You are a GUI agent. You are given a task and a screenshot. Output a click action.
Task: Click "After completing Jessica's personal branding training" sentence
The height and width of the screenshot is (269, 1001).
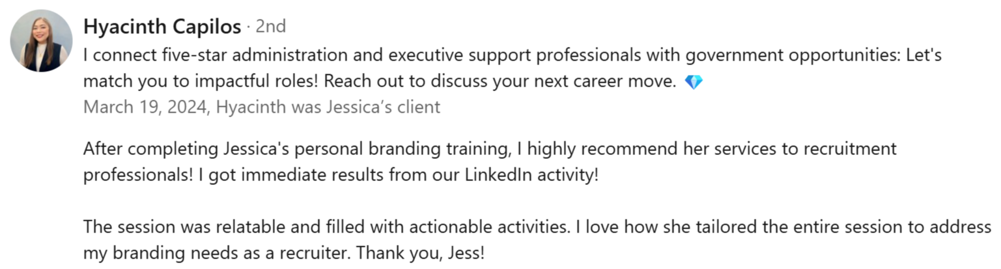click(x=294, y=149)
